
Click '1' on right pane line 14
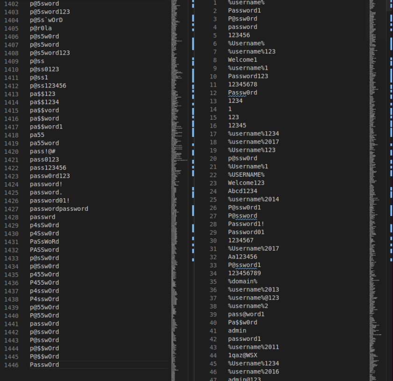click(x=230, y=109)
